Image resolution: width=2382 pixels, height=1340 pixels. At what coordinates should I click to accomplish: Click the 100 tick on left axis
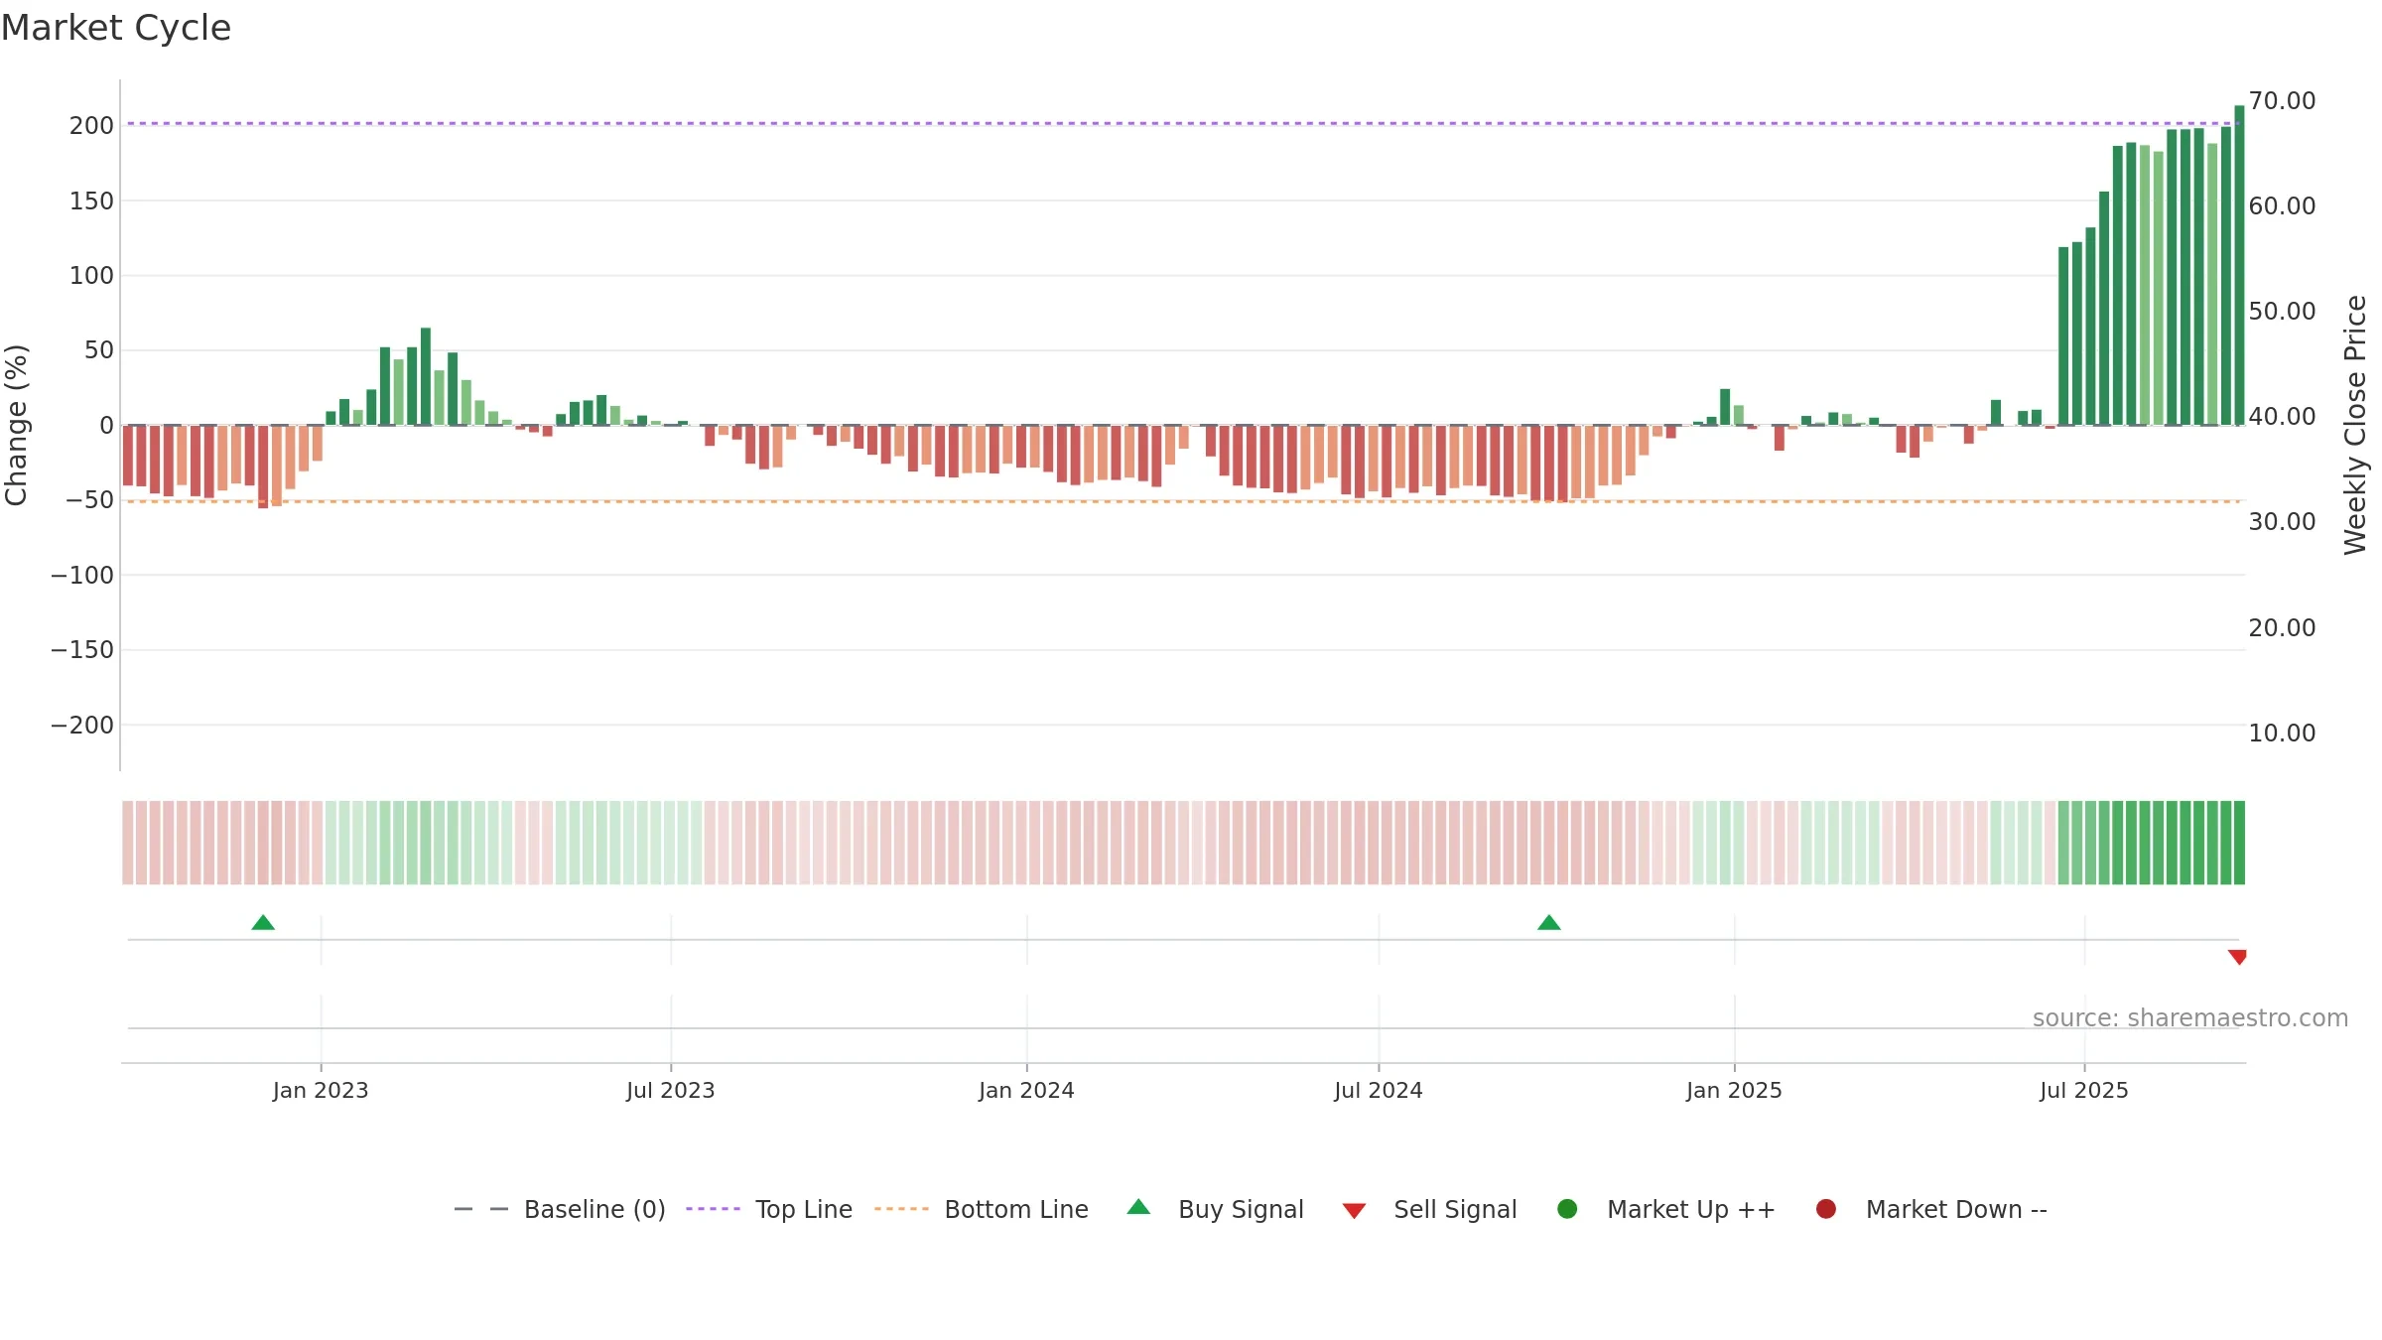coord(91,276)
